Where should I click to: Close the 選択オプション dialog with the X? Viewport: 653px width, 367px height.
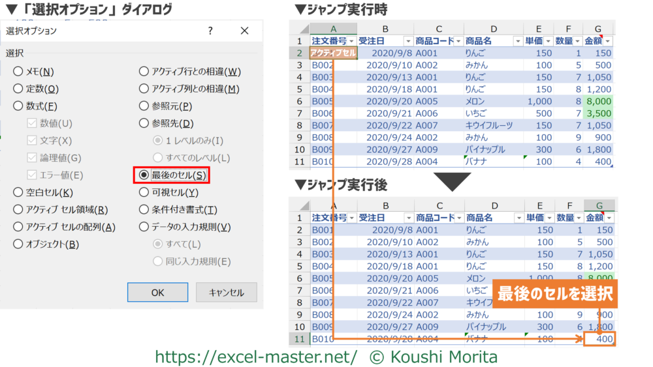coord(244,31)
